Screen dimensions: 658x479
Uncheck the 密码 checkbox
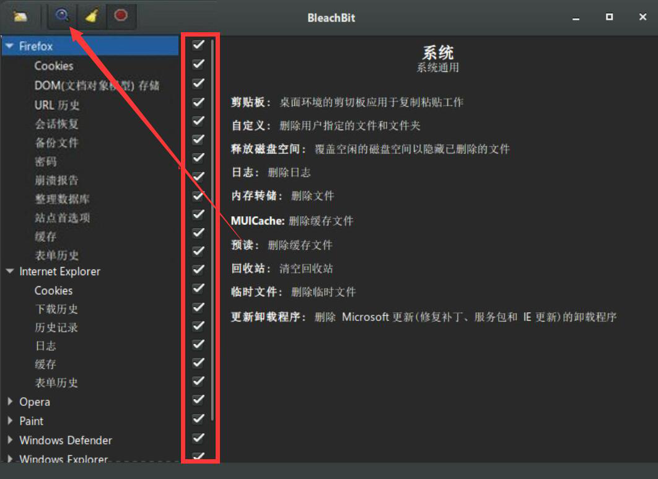click(x=198, y=158)
